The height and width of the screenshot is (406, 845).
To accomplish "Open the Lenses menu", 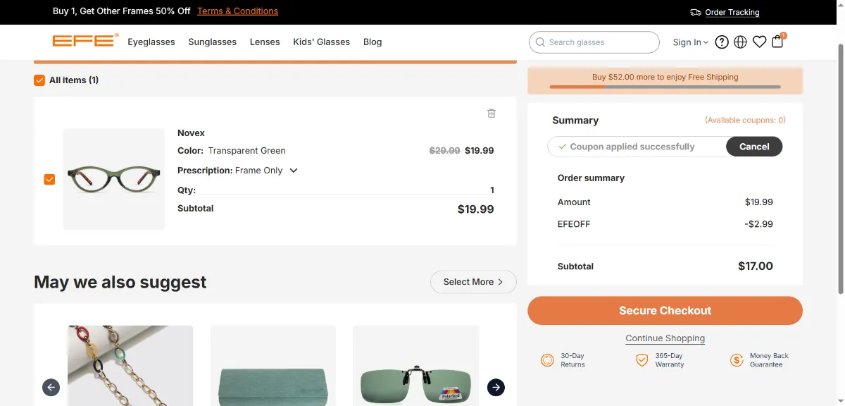I will [x=265, y=42].
